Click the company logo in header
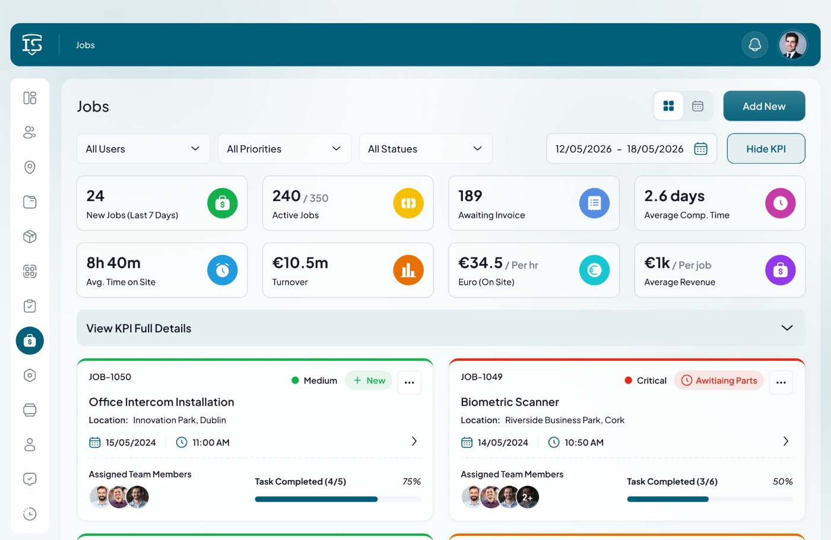Screen dimensions: 831x540 point(32,45)
